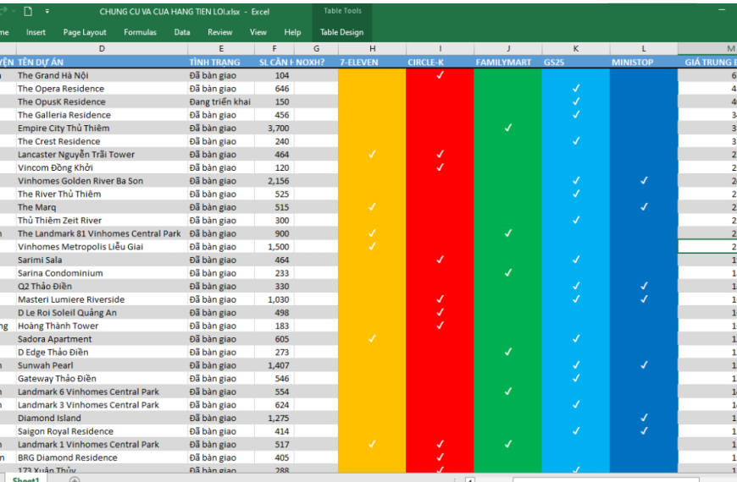Click the cell "Diamond Island"
This screenshot has width=737, height=482.
[x=102, y=418]
